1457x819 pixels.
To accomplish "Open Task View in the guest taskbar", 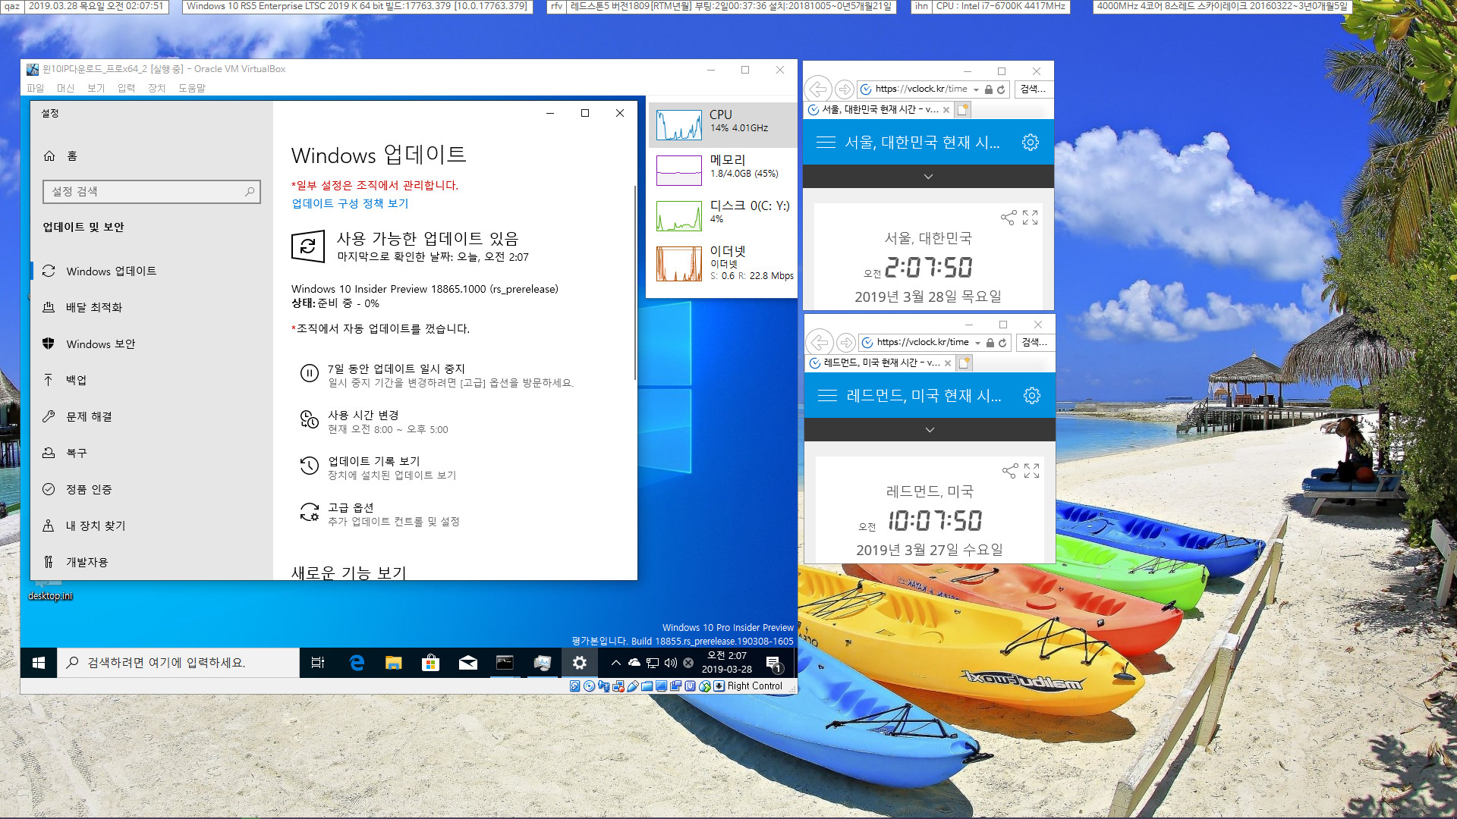I will 318,663.
